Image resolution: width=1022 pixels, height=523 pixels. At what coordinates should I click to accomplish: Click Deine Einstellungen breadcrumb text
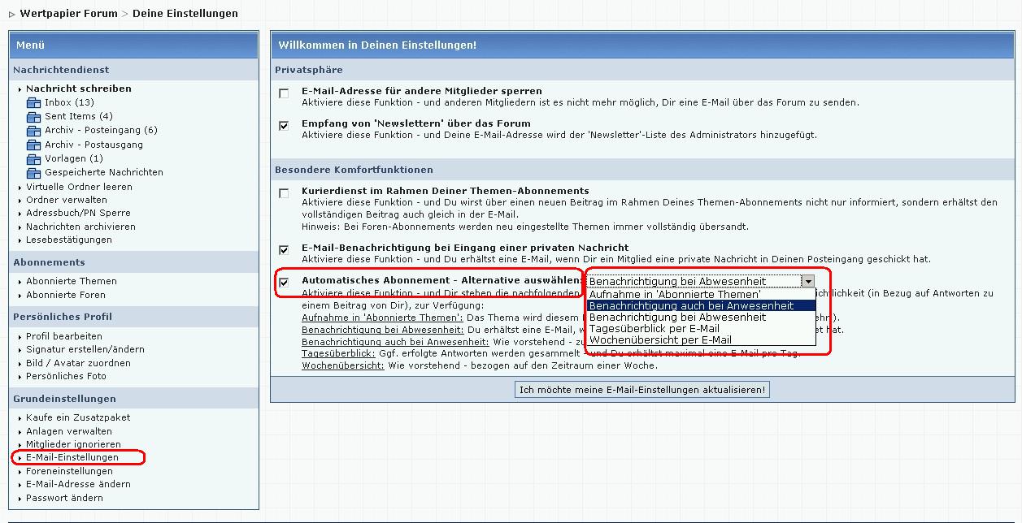click(x=185, y=13)
